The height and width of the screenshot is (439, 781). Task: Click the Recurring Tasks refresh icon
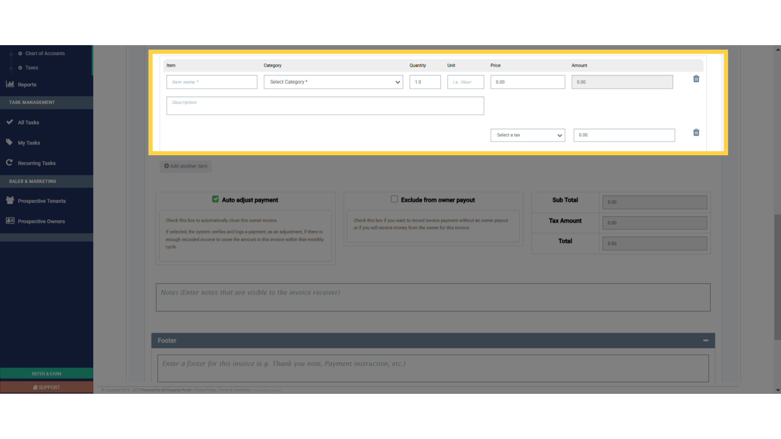pos(9,163)
